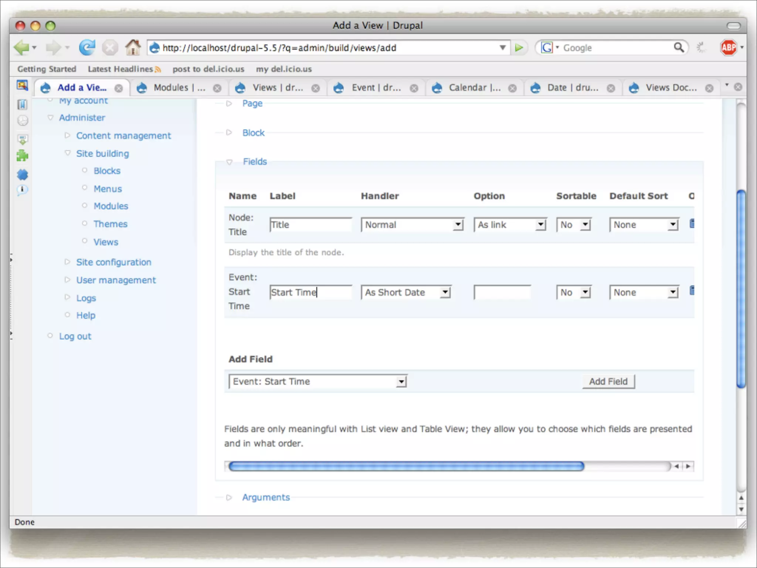Click the green puzzle add-ons sidebar icon

click(22, 156)
